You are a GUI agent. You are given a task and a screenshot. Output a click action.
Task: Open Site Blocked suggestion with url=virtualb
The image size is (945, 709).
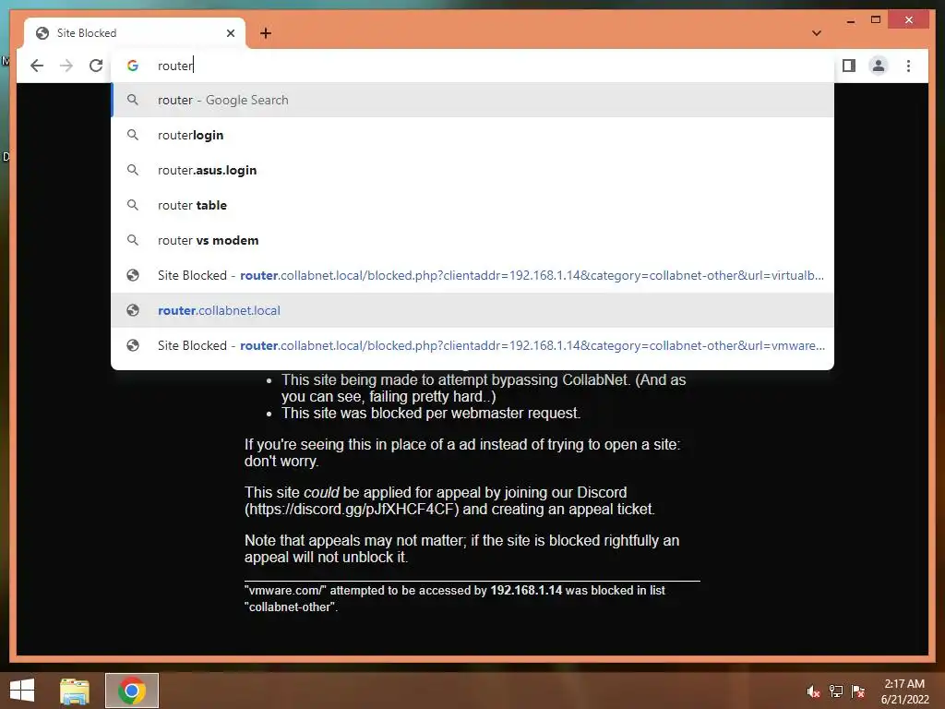(x=472, y=275)
